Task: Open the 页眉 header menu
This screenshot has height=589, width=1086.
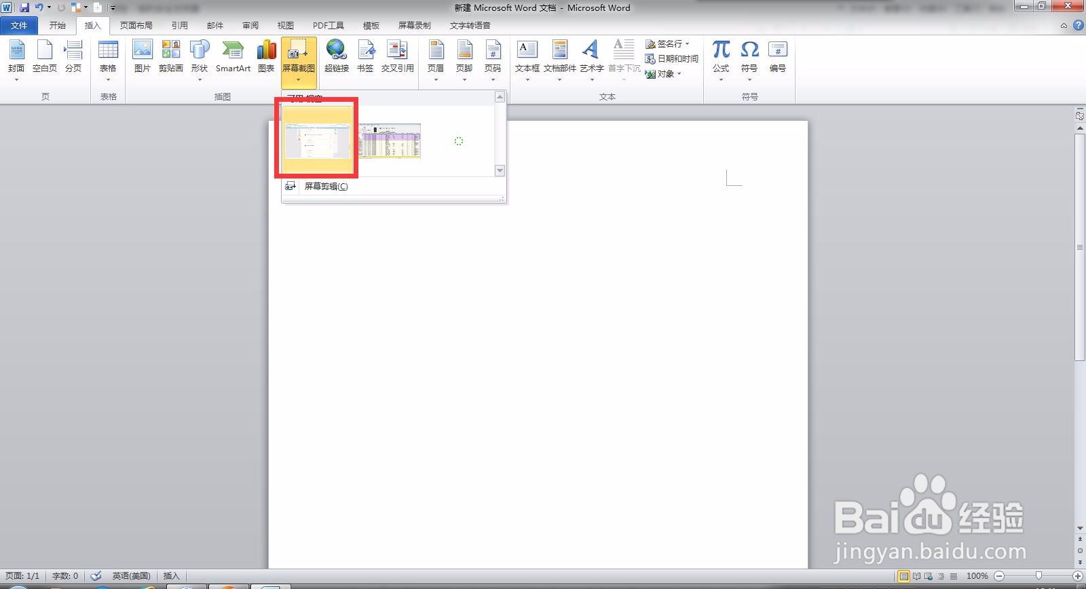Action: [436, 60]
